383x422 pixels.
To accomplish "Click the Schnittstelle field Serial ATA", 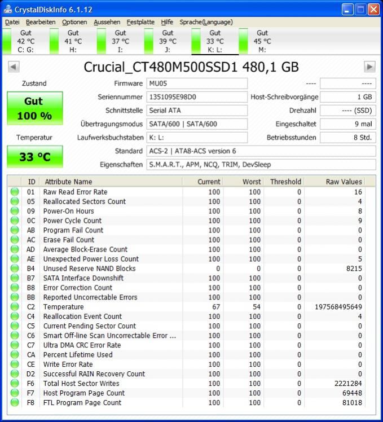I will click(x=197, y=111).
